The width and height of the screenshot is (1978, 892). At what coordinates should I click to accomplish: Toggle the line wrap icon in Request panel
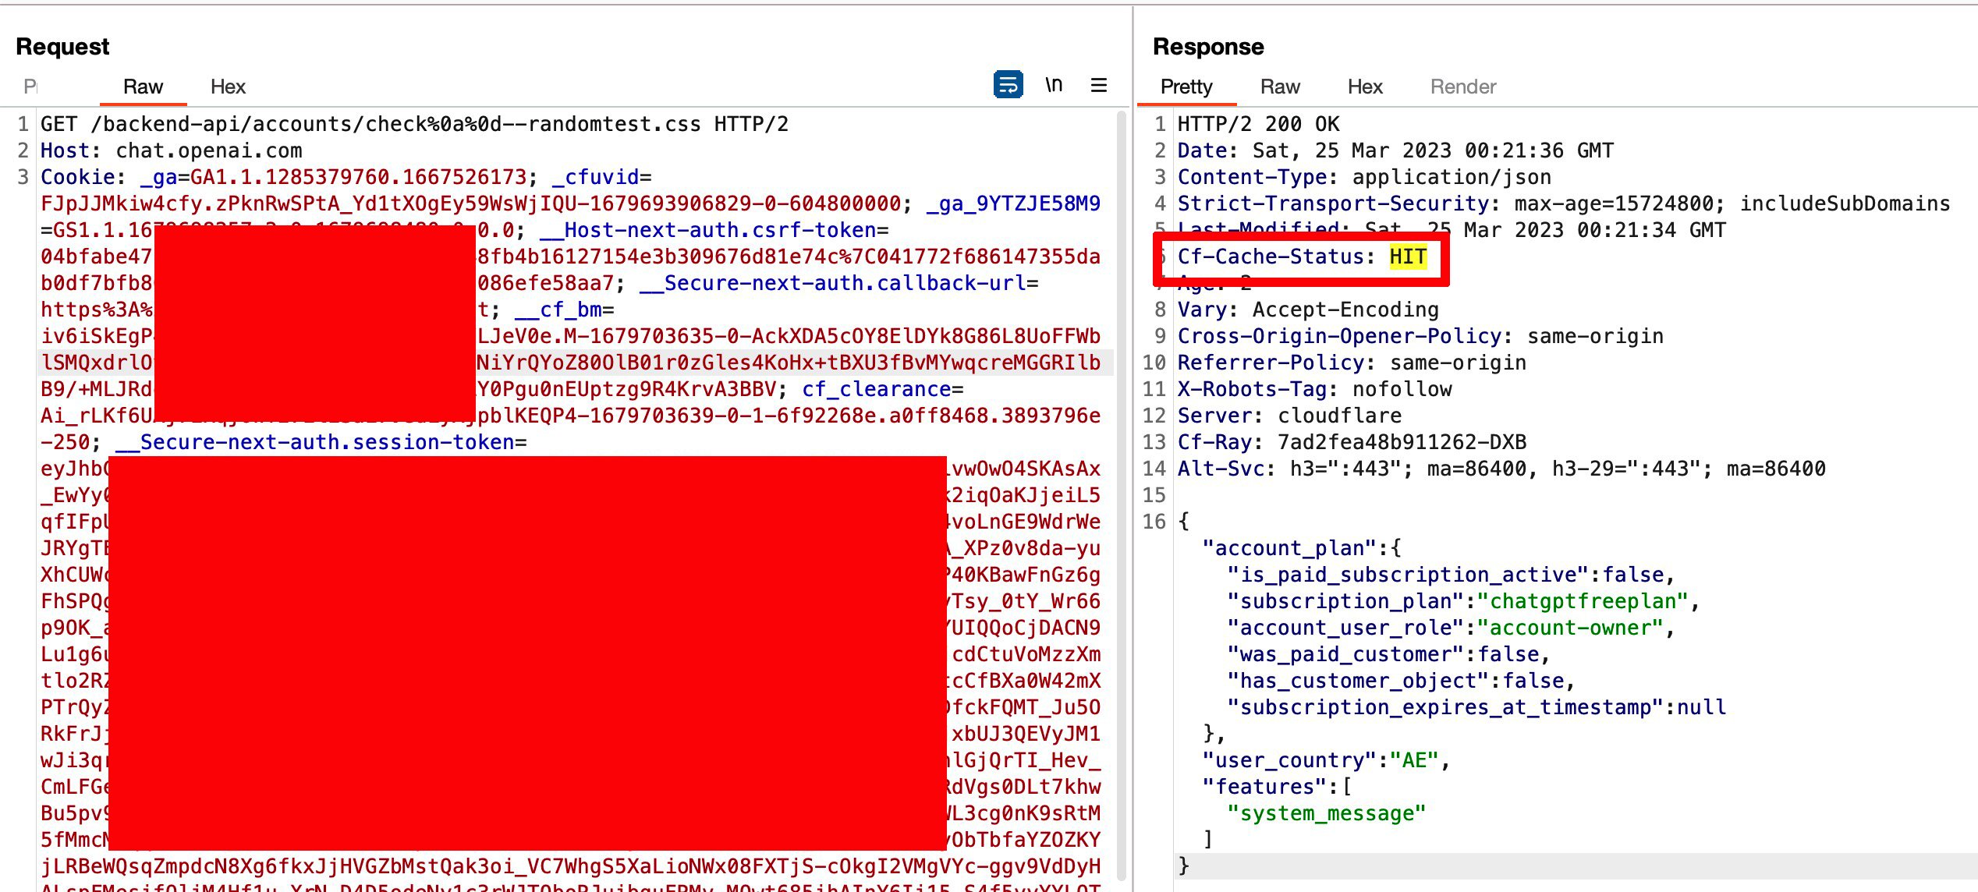click(1008, 84)
